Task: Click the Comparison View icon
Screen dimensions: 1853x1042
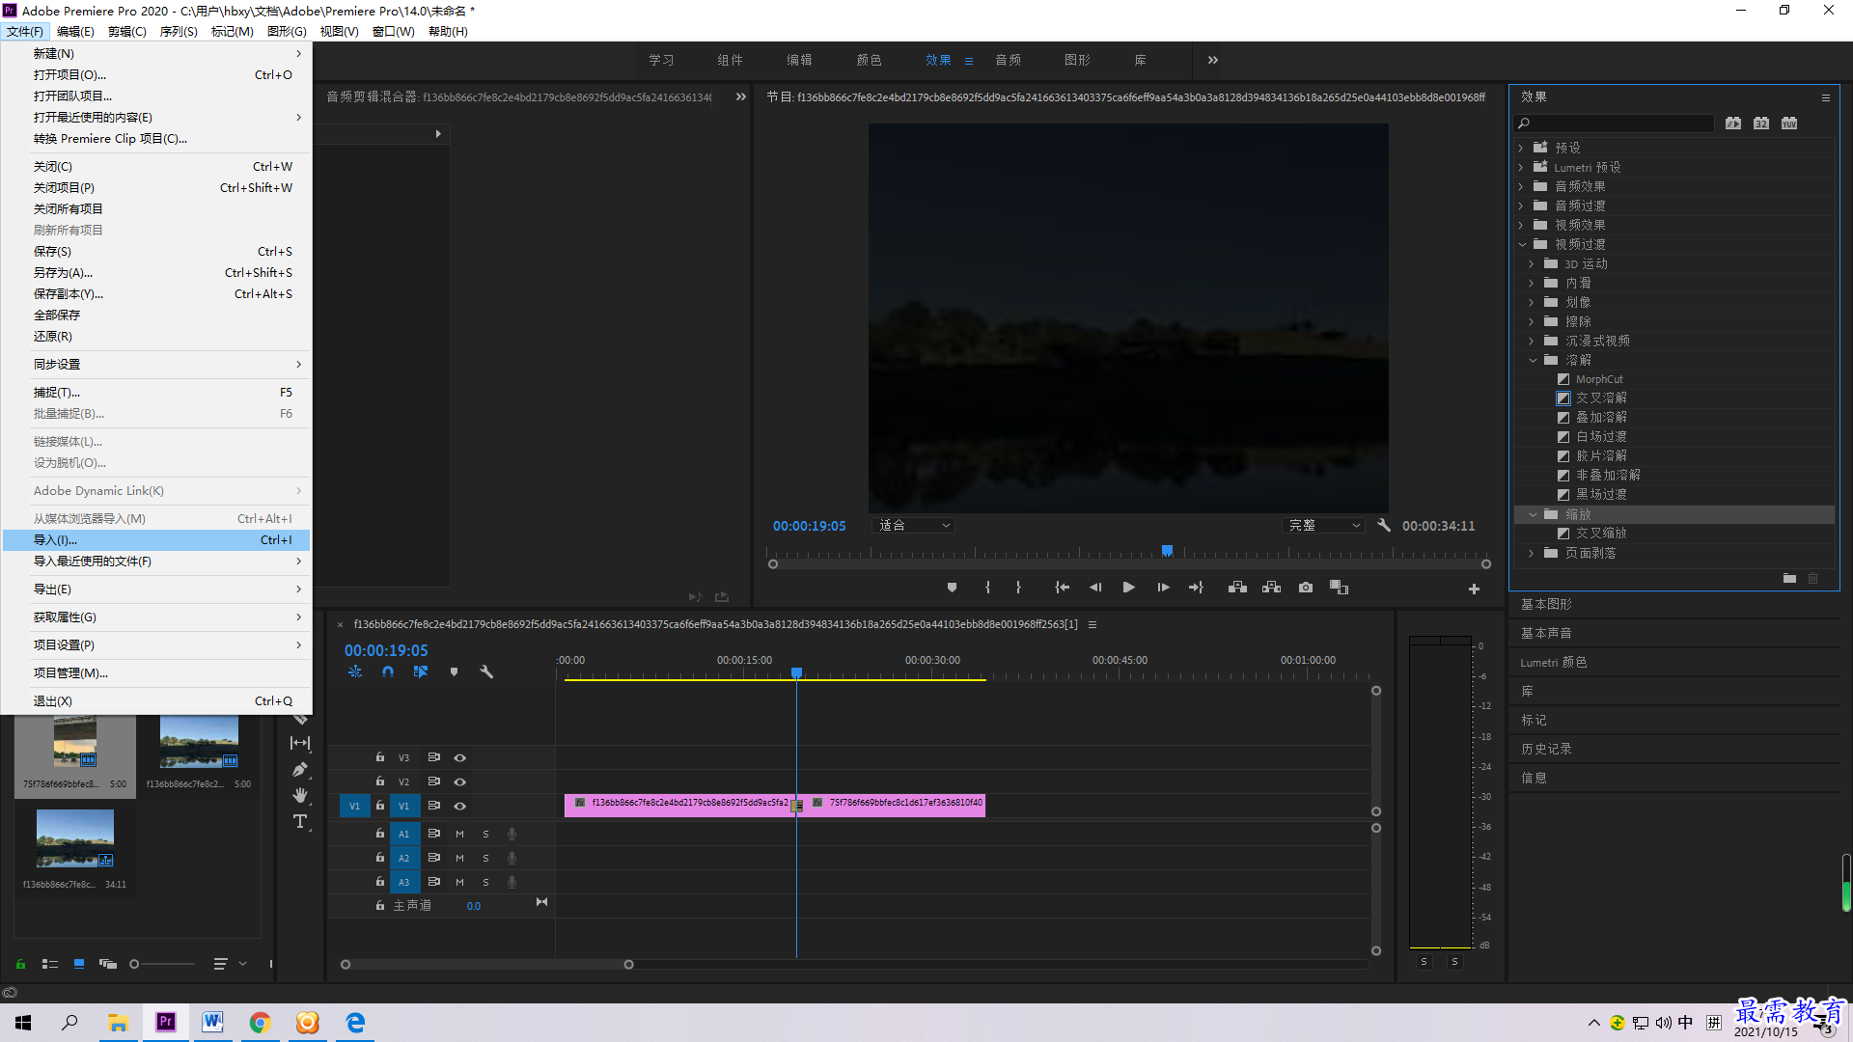Action: [x=1339, y=588]
